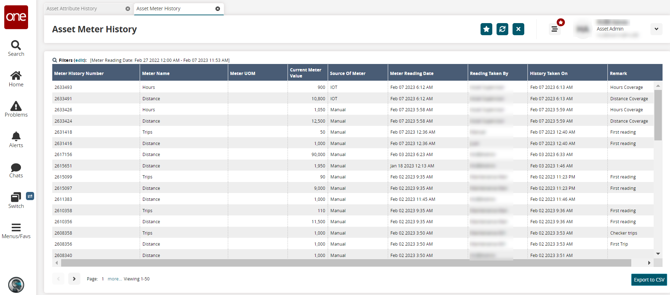Select meter history number 2611383
Image resolution: width=670 pixels, height=295 pixels.
[x=63, y=199]
